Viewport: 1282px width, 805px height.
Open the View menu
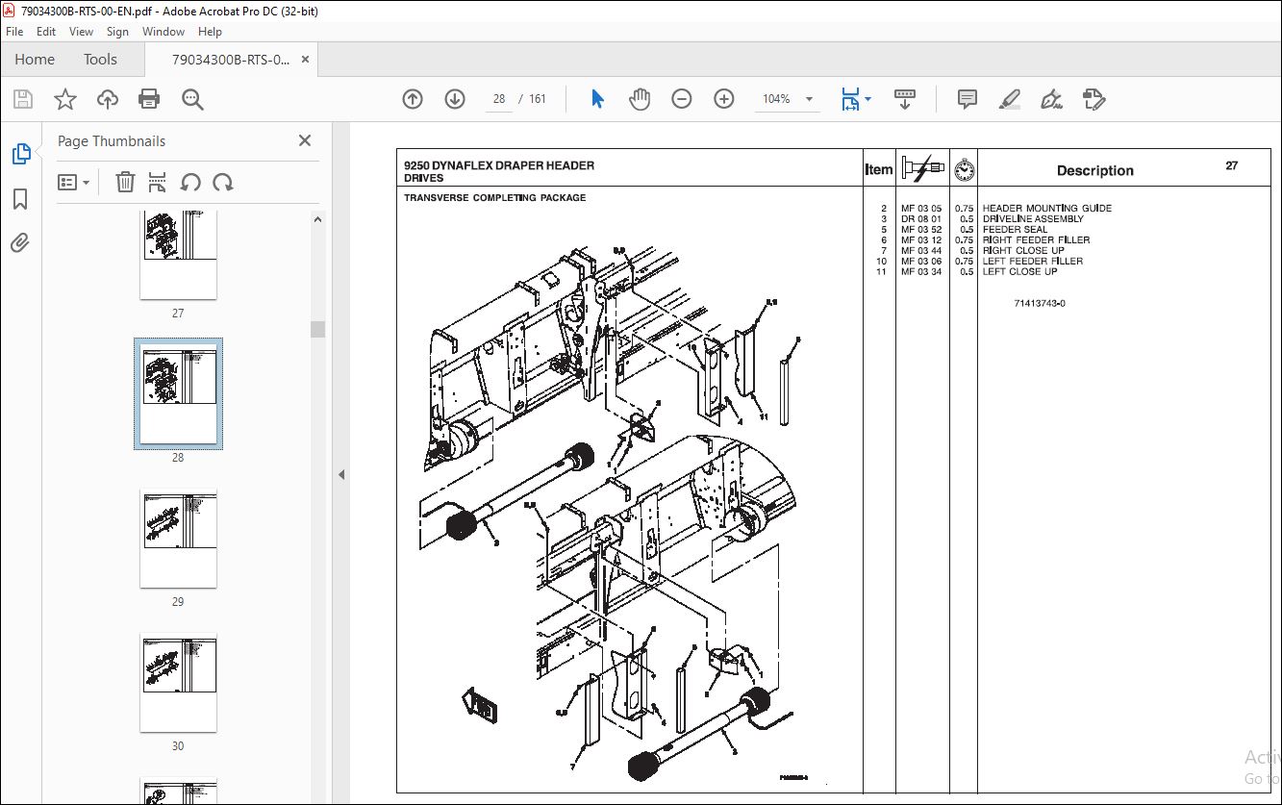[x=81, y=32]
